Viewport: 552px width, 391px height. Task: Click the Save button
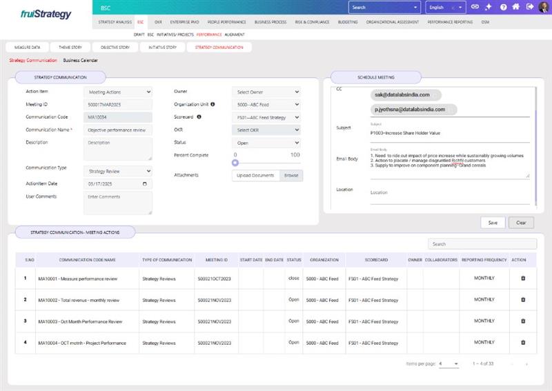coord(493,223)
